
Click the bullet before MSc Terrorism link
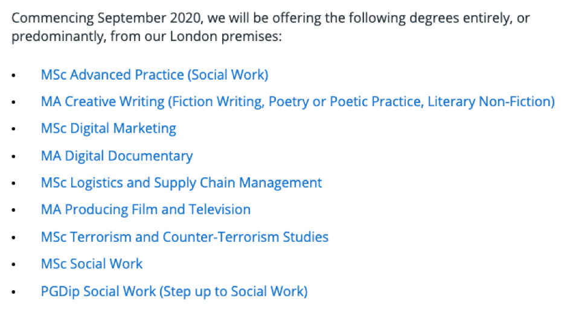pos(14,239)
